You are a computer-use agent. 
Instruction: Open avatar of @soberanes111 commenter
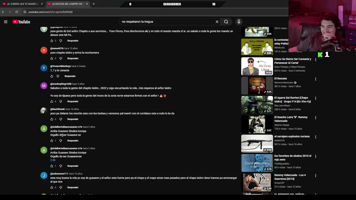(x=44, y=176)
